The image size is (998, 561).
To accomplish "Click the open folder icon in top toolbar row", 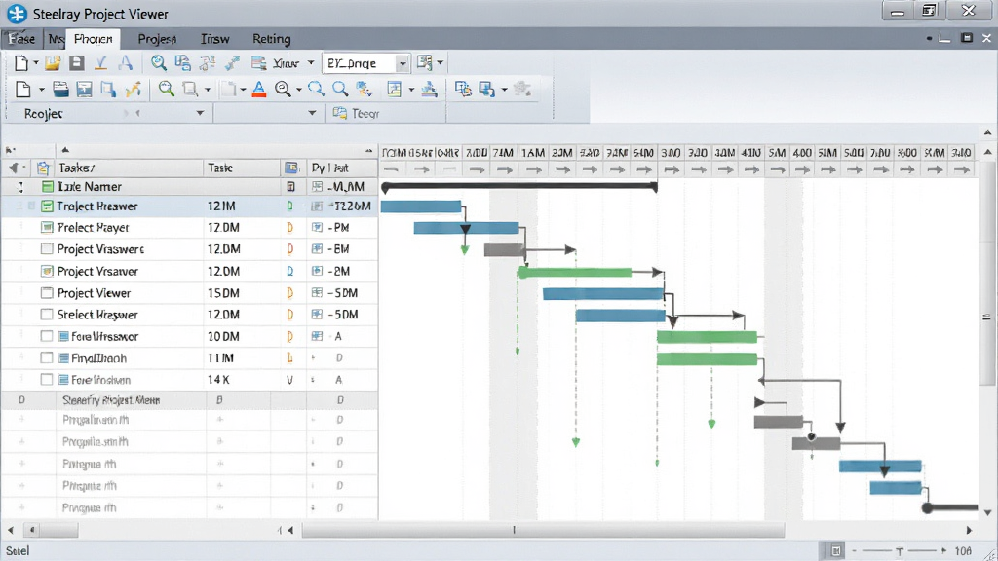I will pyautogui.click(x=53, y=63).
